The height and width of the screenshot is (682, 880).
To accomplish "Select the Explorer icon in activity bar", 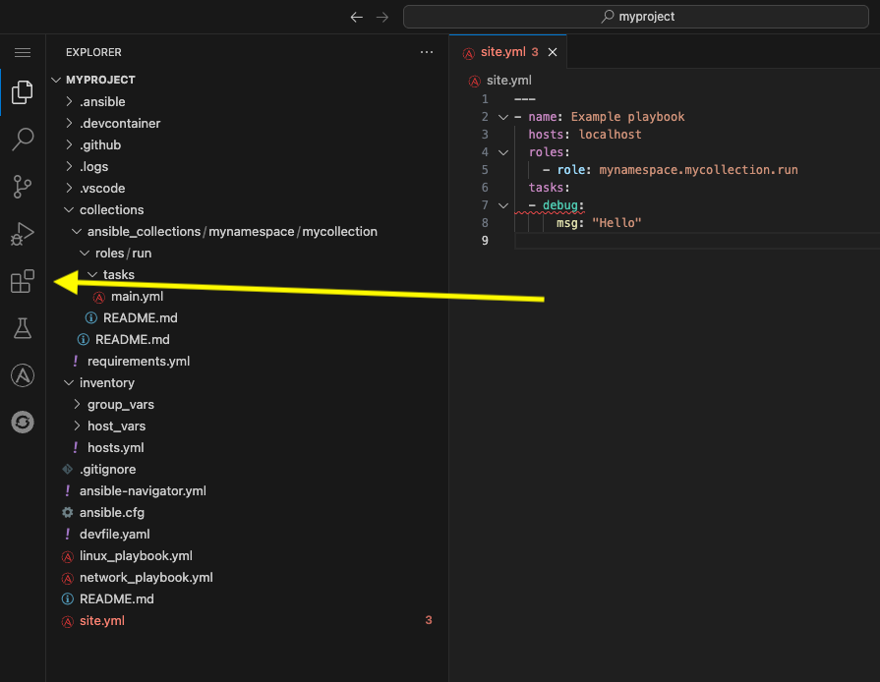I will coord(22,92).
